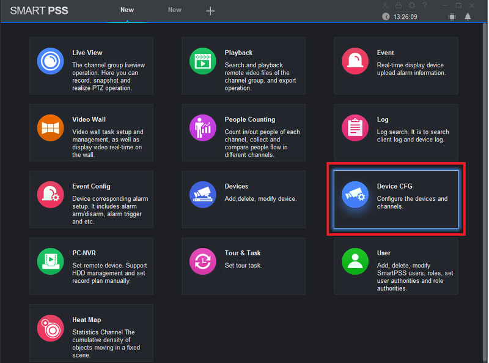Click the Heat Map title text
The image size is (489, 363).
pyautogui.click(x=87, y=320)
